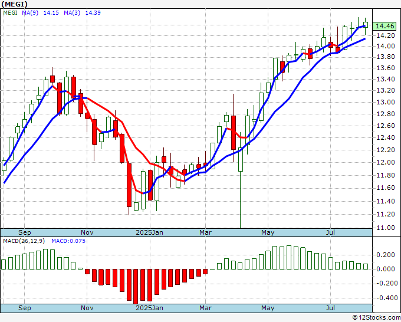The image size is (401, 322).
Task: Click the 13.60 price axis label
Action: 385,68
